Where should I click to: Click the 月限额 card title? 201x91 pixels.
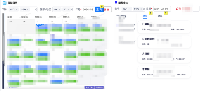click(146, 54)
